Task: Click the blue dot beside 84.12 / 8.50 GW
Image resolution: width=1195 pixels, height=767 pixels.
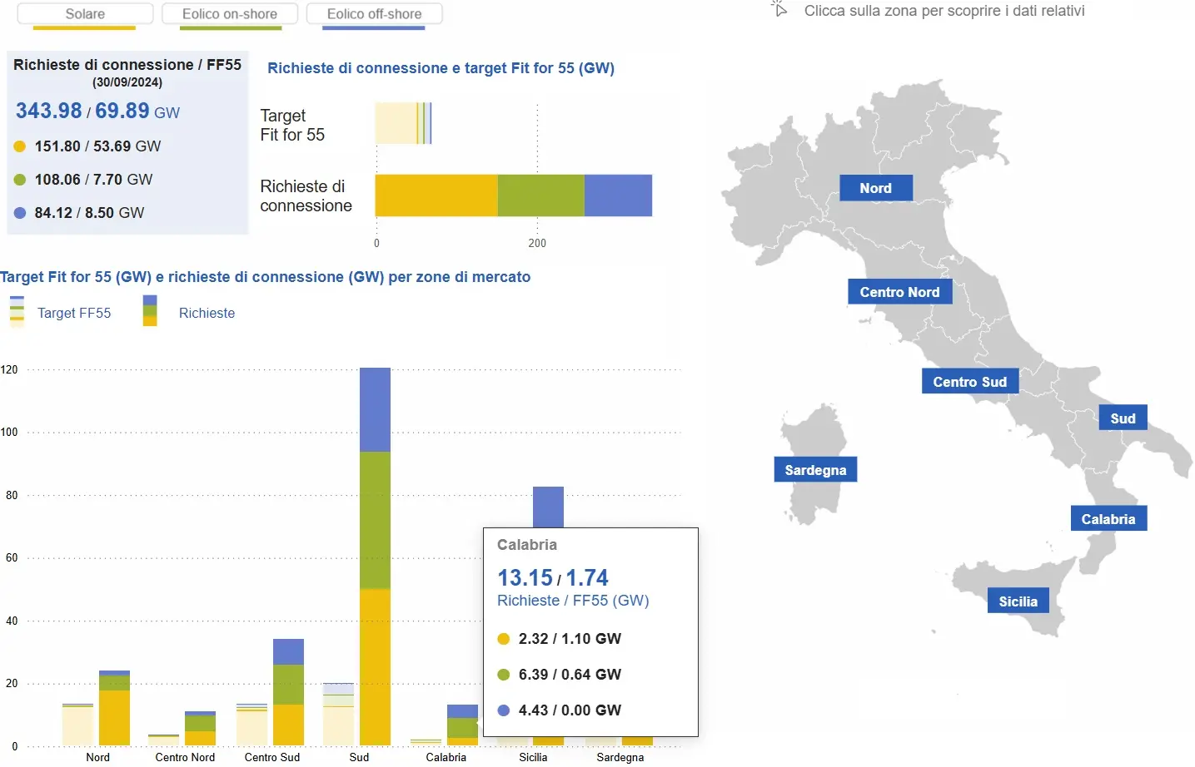Action: point(20,213)
